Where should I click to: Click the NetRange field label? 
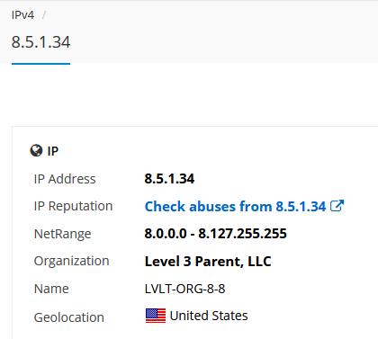(x=62, y=234)
